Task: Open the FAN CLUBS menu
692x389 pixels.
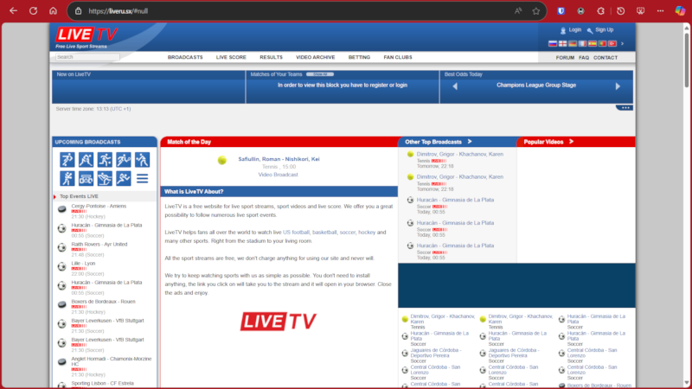Action: click(x=398, y=57)
